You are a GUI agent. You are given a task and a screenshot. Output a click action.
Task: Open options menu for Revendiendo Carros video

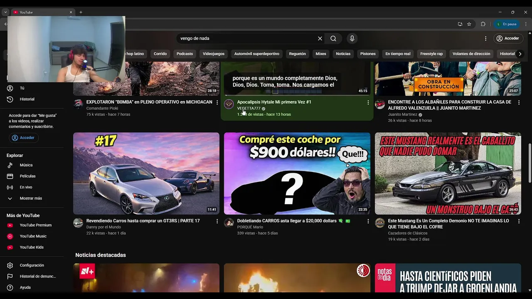pyautogui.click(x=217, y=221)
